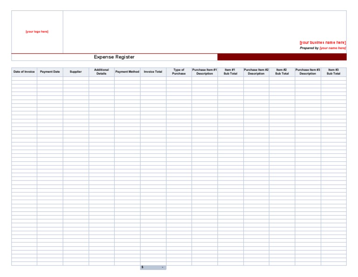This screenshot has height=277, width=358.
Task: Select the Payment Date column header
Action: [50, 72]
